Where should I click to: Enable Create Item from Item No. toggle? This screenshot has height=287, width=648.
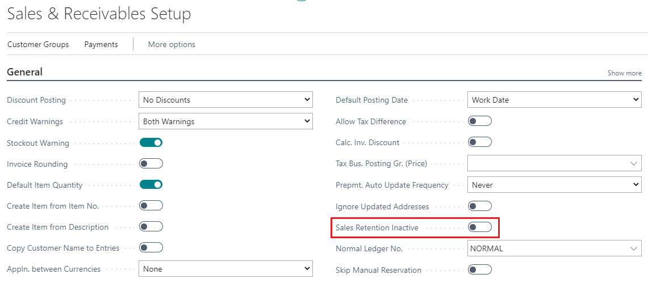[151, 205]
